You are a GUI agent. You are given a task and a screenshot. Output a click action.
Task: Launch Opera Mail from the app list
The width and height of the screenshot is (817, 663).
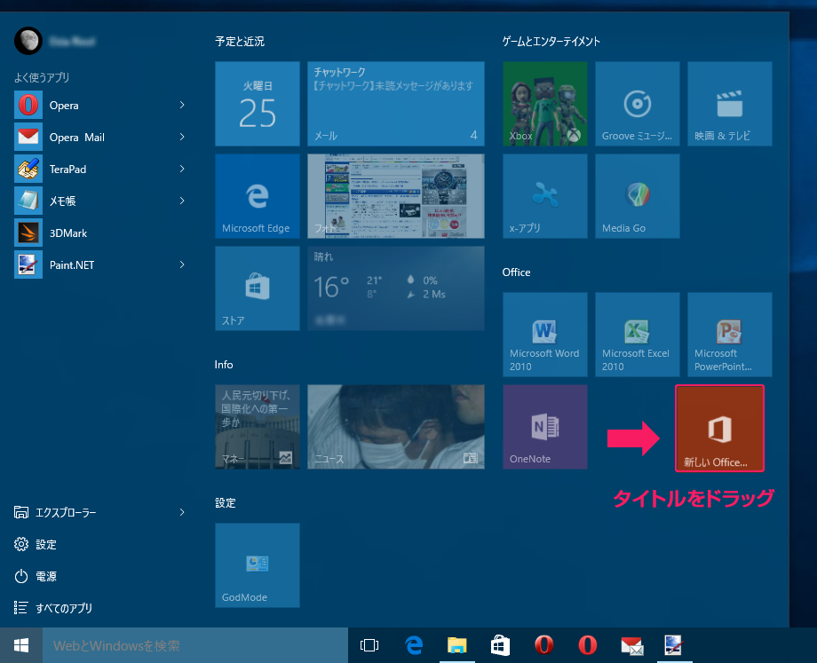99,137
